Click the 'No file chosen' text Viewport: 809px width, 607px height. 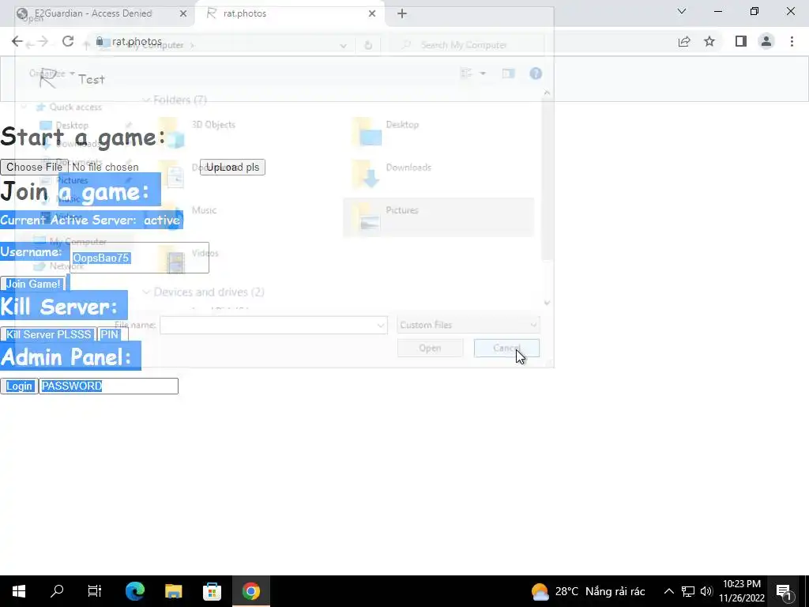click(105, 168)
